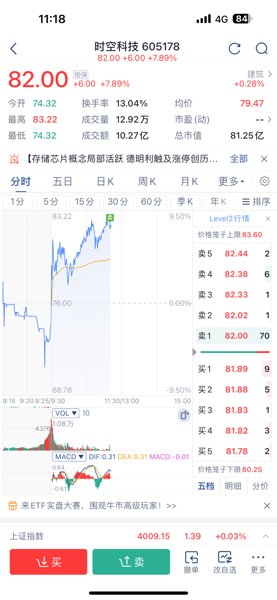This screenshot has width=277, height=600.
Task: Tap the back arrow icon
Action: pyautogui.click(x=14, y=49)
